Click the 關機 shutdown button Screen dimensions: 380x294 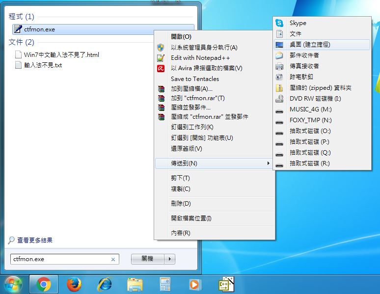[148, 259]
